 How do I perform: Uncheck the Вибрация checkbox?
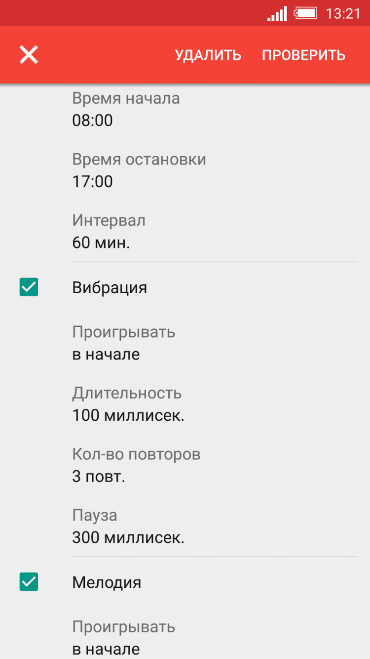coord(29,287)
